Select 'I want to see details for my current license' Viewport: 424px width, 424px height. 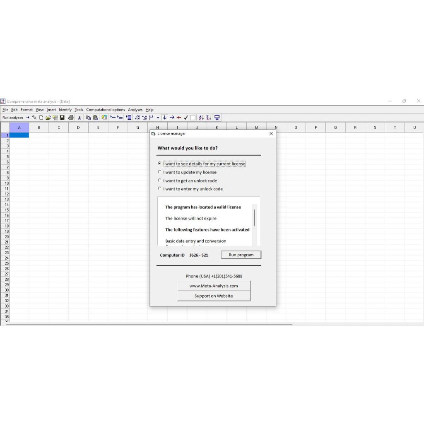[x=202, y=164]
